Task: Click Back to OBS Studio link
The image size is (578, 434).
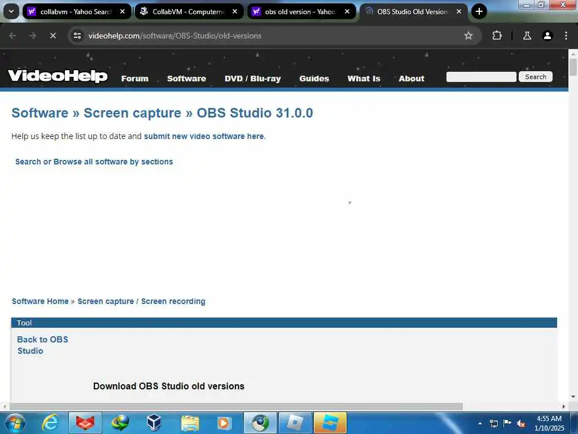Action: click(x=42, y=345)
